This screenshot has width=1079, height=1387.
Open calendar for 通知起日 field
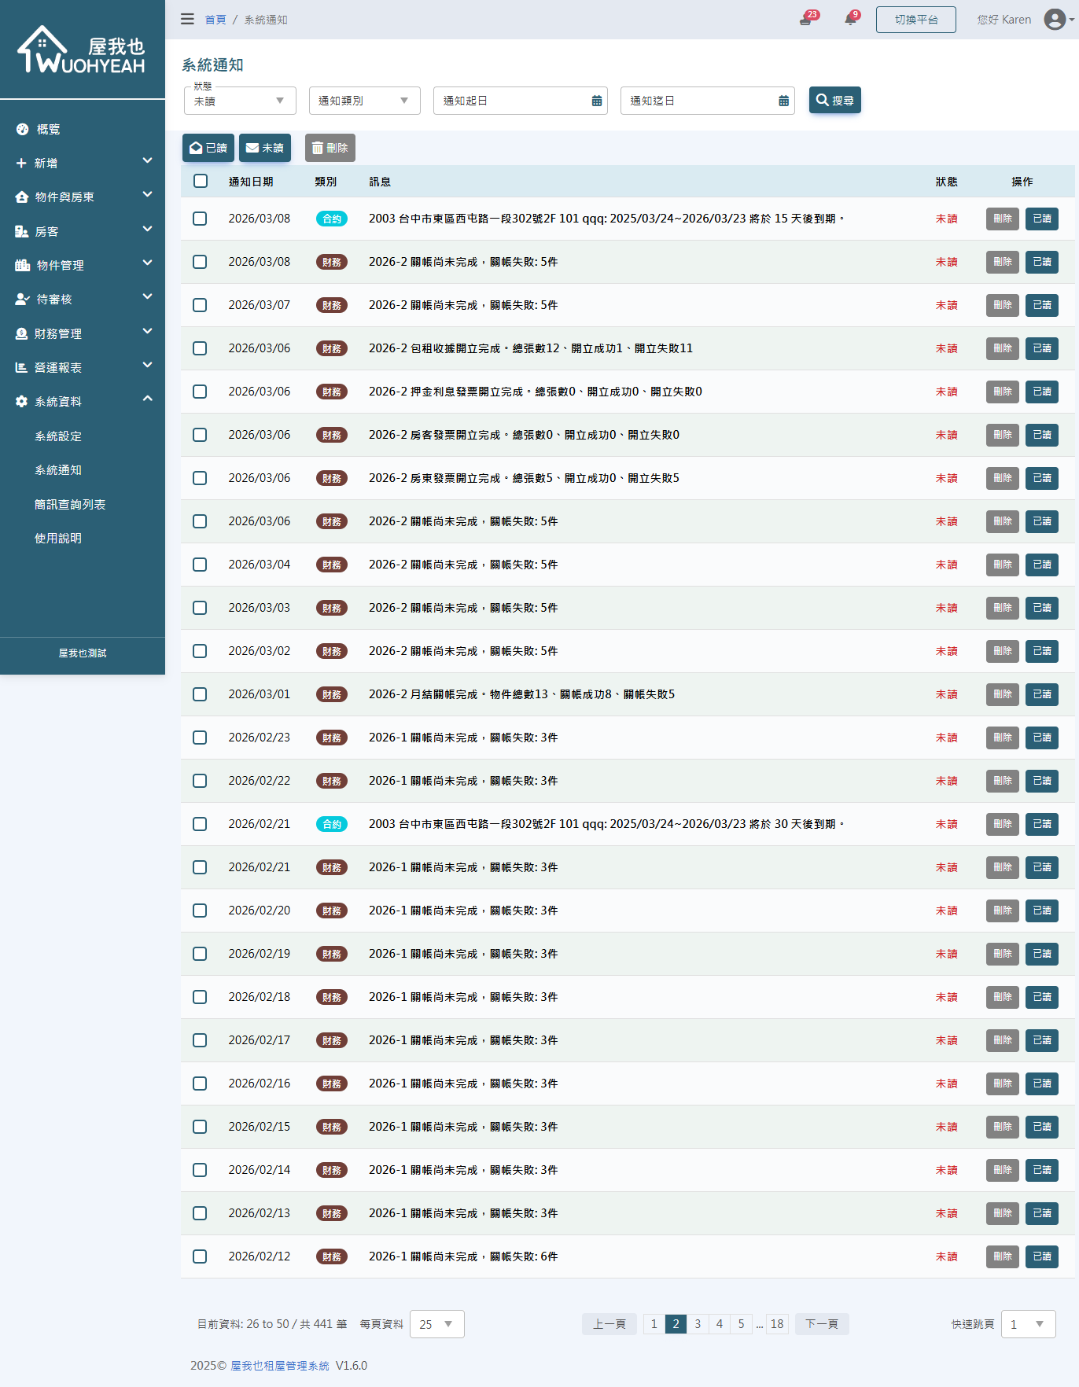pyautogui.click(x=596, y=101)
